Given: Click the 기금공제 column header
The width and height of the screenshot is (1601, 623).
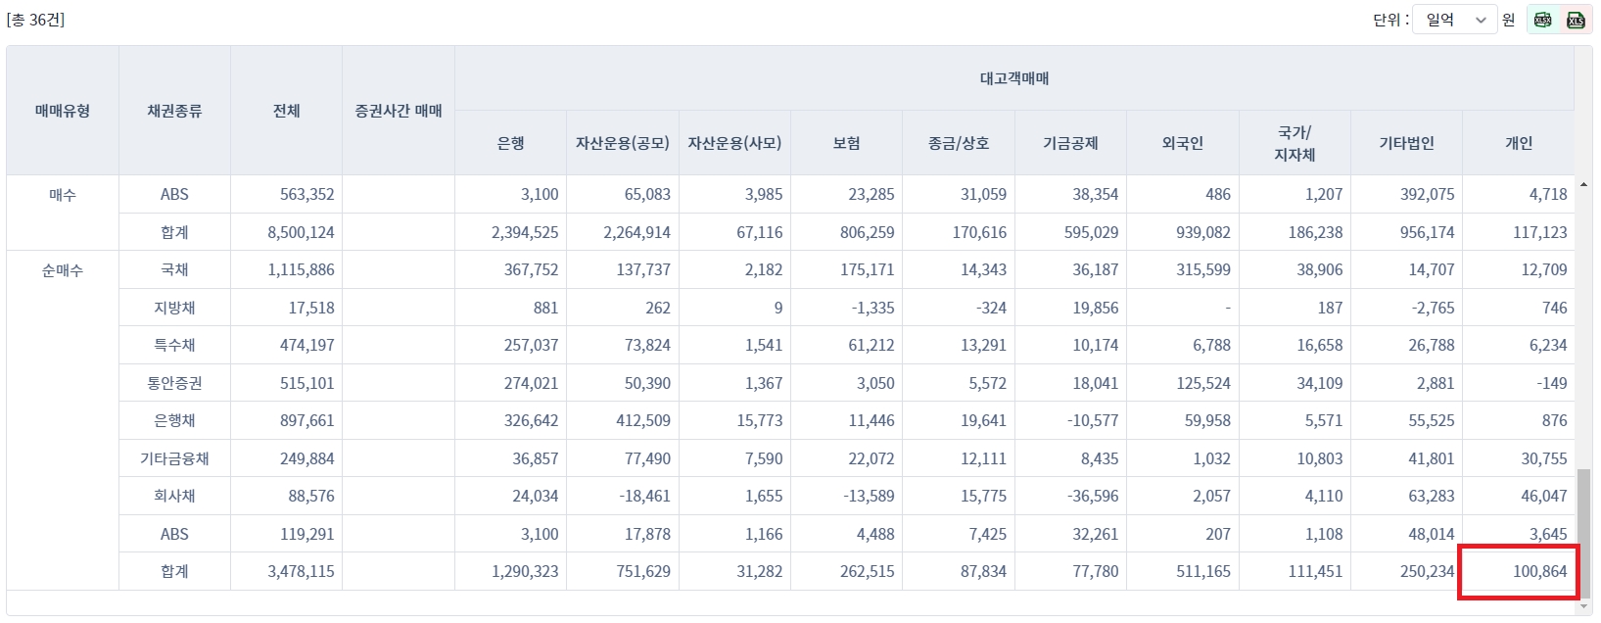Looking at the screenshot, I should tap(1070, 143).
